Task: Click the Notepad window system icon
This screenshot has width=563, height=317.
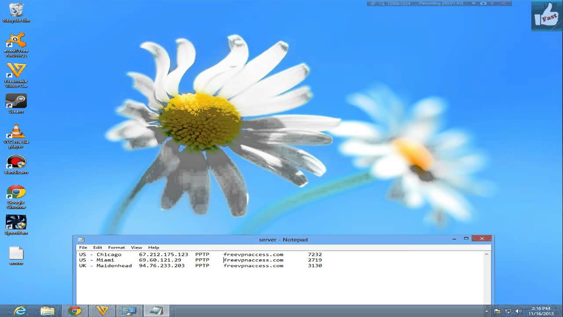Action: point(81,240)
